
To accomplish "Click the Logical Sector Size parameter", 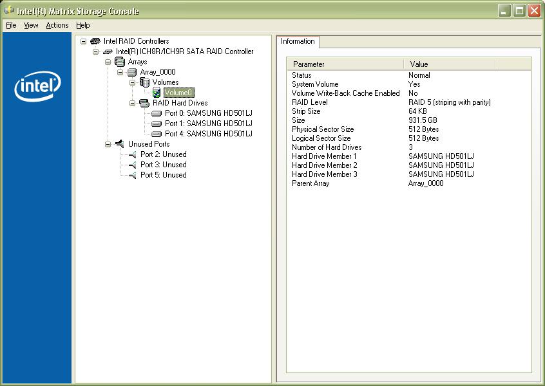I will tap(321, 138).
